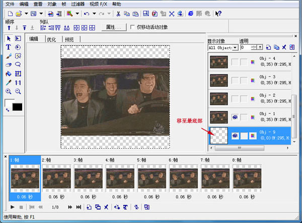Click the Preview in browser icon
The width and height of the screenshot is (302, 223).
(x=190, y=14)
